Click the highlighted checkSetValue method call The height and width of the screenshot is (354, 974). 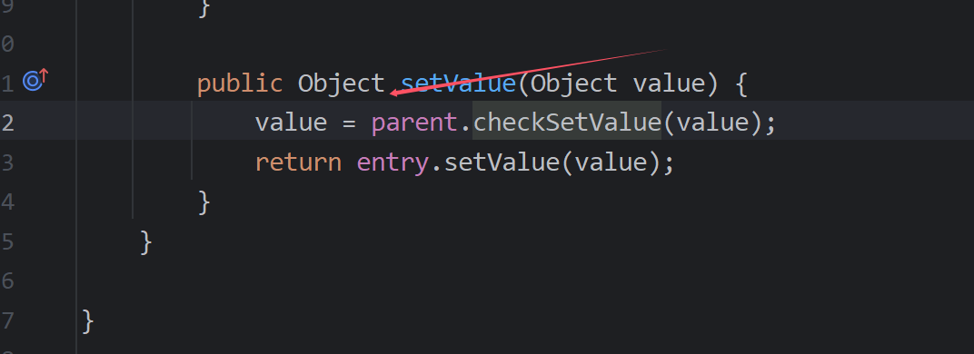pyautogui.click(x=567, y=123)
